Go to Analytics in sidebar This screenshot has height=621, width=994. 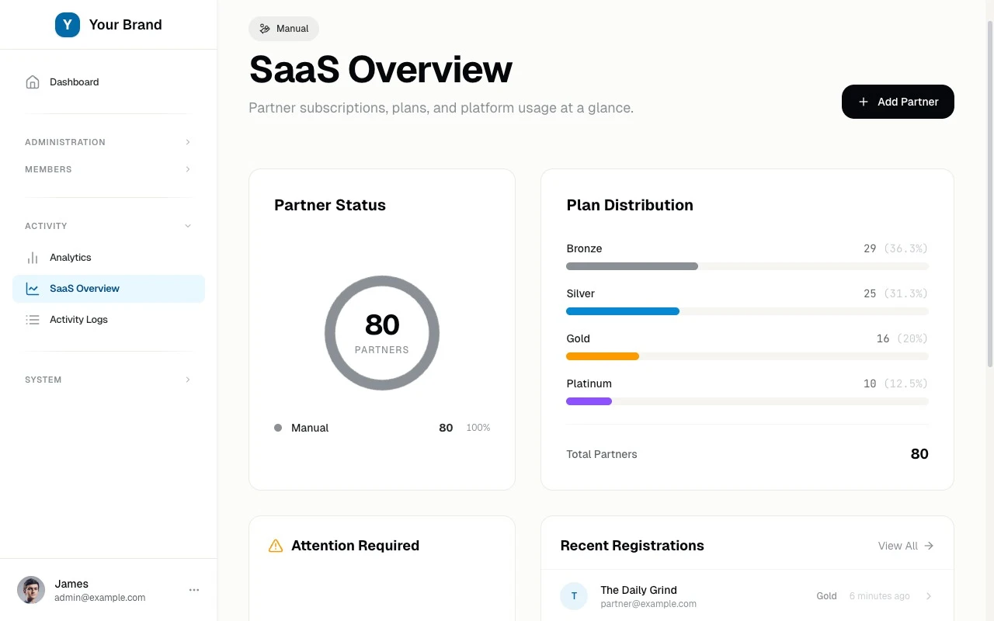[109, 258]
